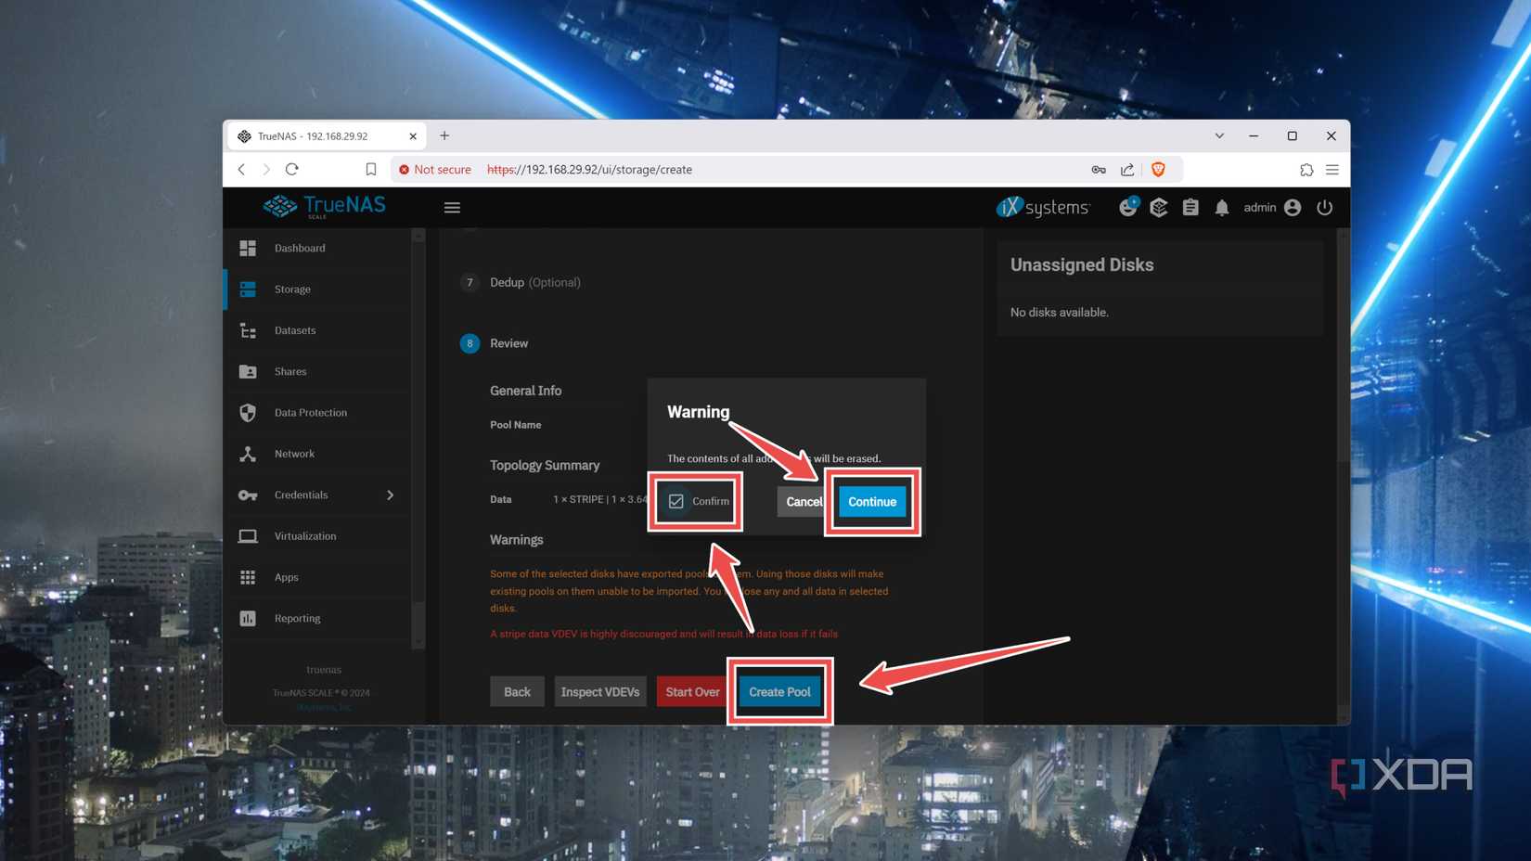Go Back to the previous wizard step

pos(517,691)
